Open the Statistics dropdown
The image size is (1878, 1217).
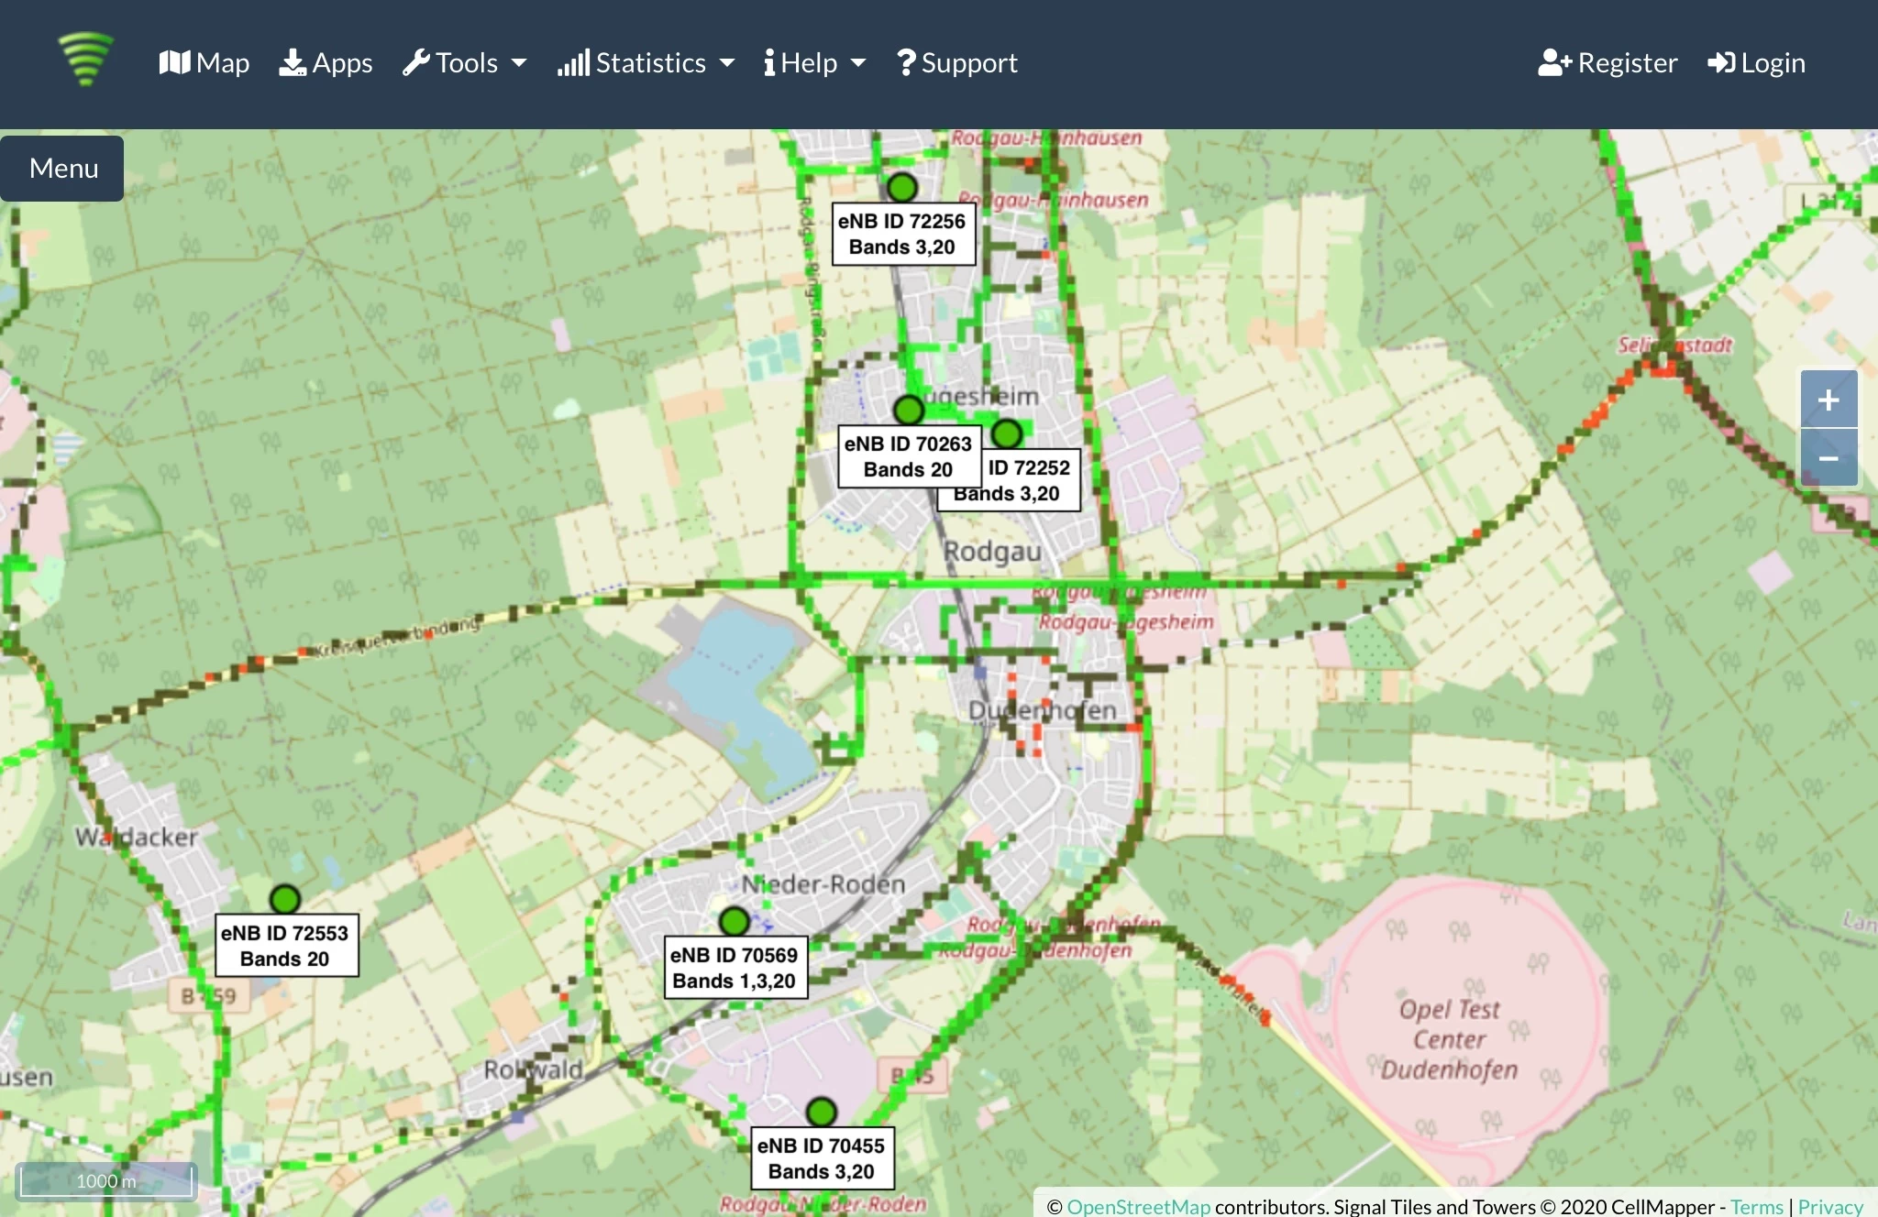pyautogui.click(x=646, y=63)
